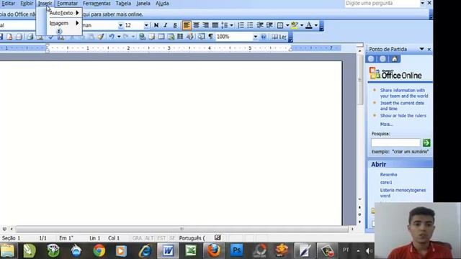Image resolution: width=461 pixels, height=259 pixels.
Task: Click Print icon in toolbar
Action: tap(30, 37)
